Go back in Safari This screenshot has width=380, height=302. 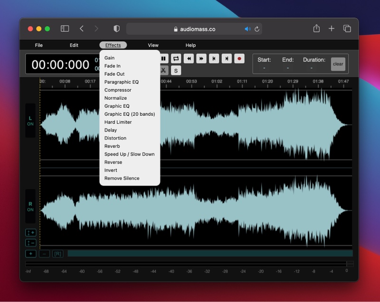[82, 29]
